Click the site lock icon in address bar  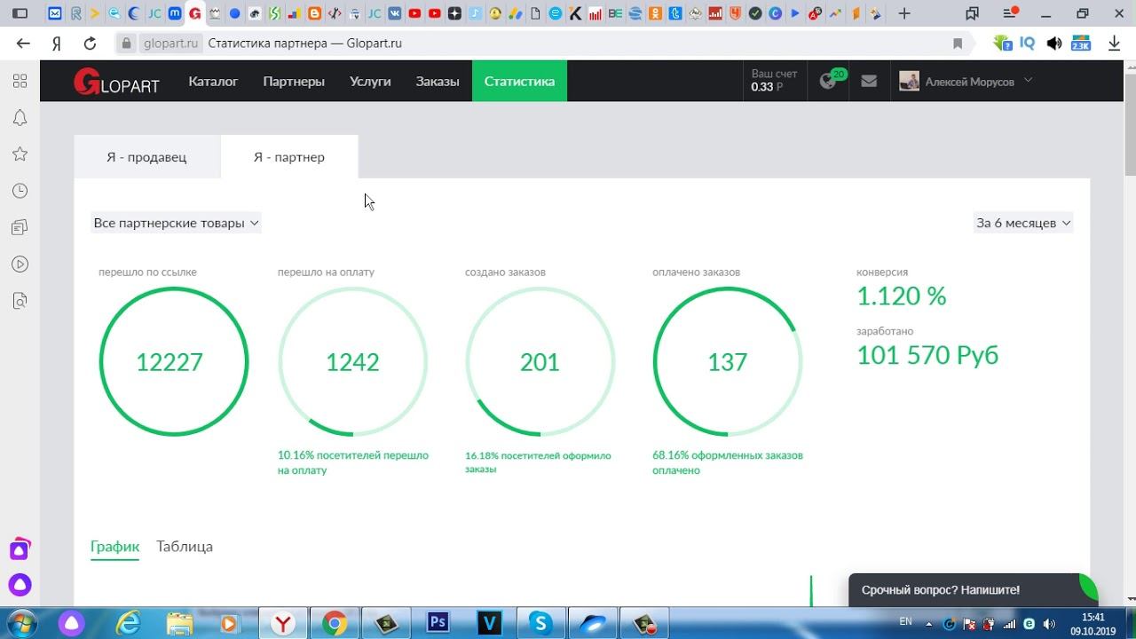point(126,43)
